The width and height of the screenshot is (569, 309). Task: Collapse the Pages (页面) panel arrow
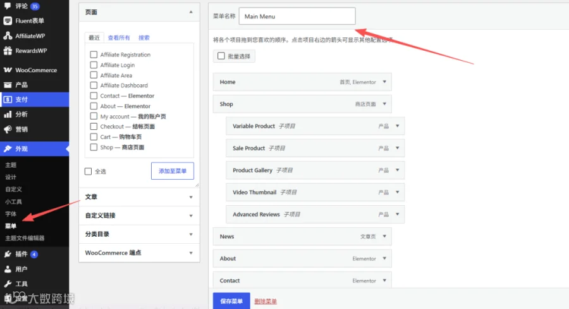[191, 12]
